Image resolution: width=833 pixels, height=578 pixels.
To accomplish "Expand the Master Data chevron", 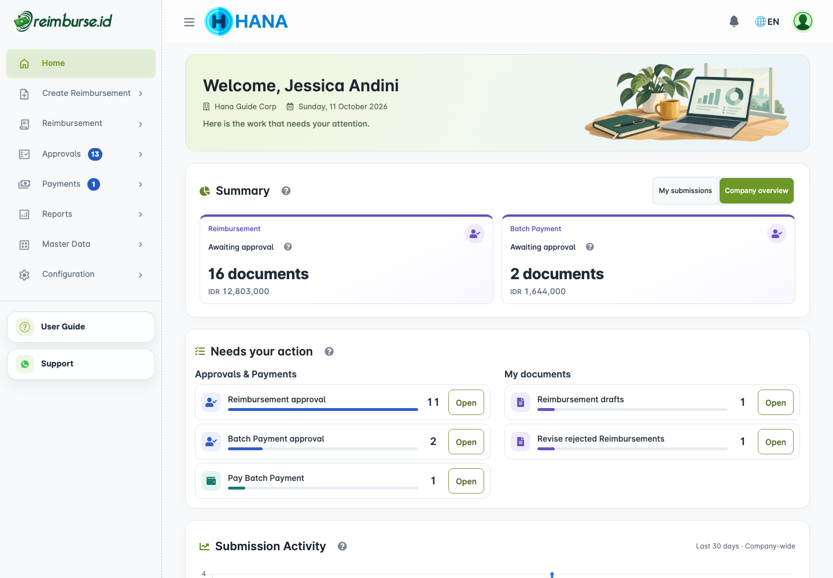I will pos(141,244).
